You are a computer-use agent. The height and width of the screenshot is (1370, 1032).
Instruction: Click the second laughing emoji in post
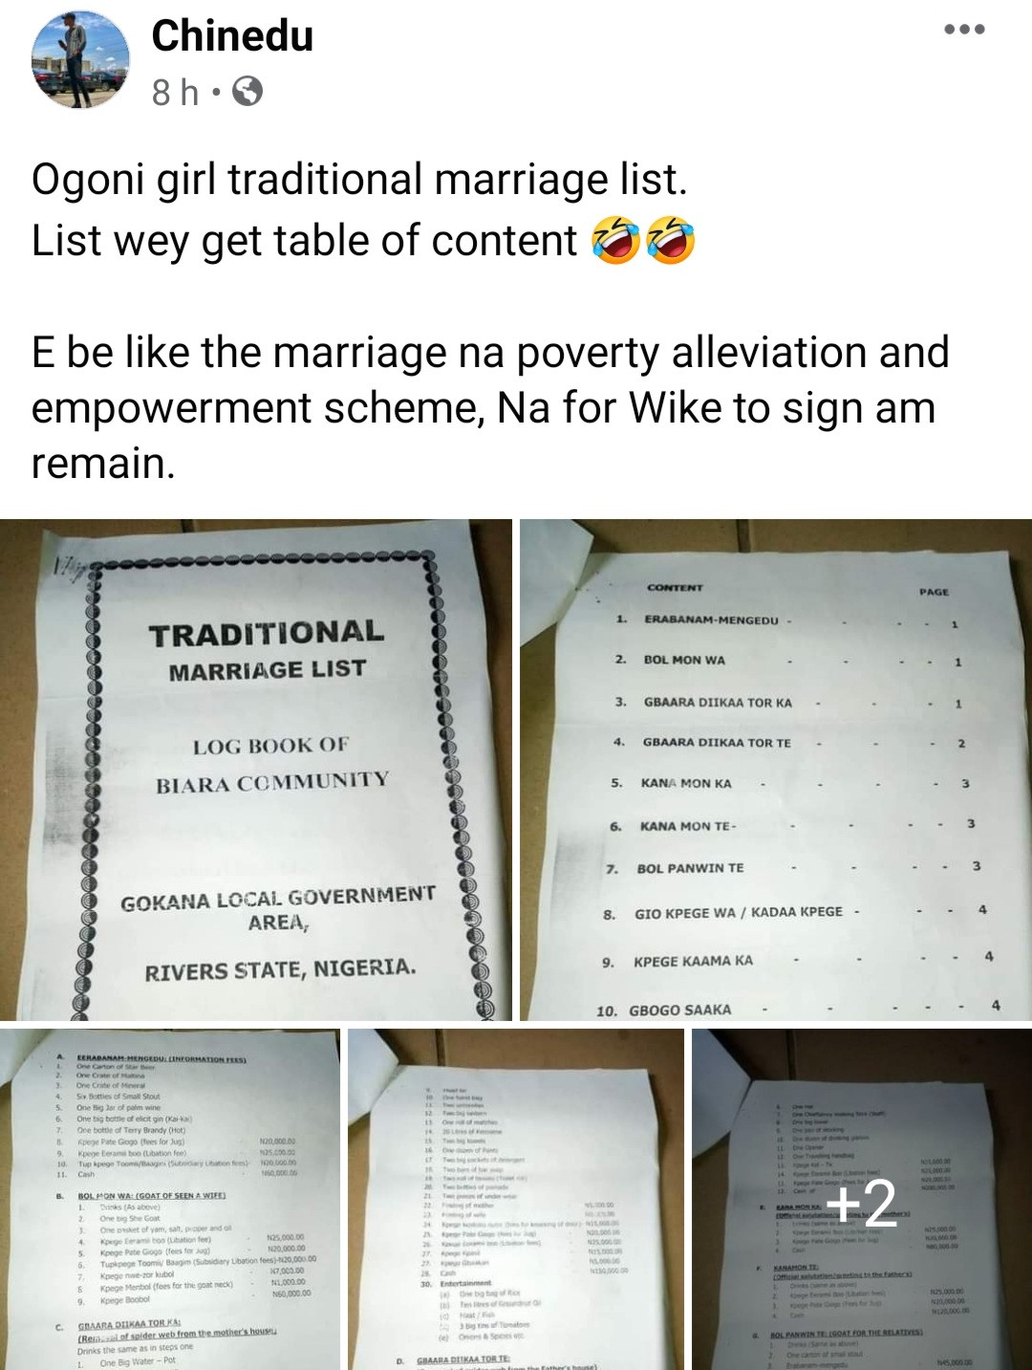(x=671, y=241)
